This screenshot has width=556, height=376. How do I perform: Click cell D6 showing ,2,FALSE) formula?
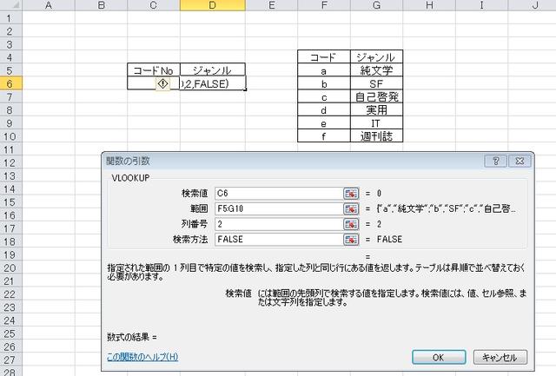click(212, 83)
